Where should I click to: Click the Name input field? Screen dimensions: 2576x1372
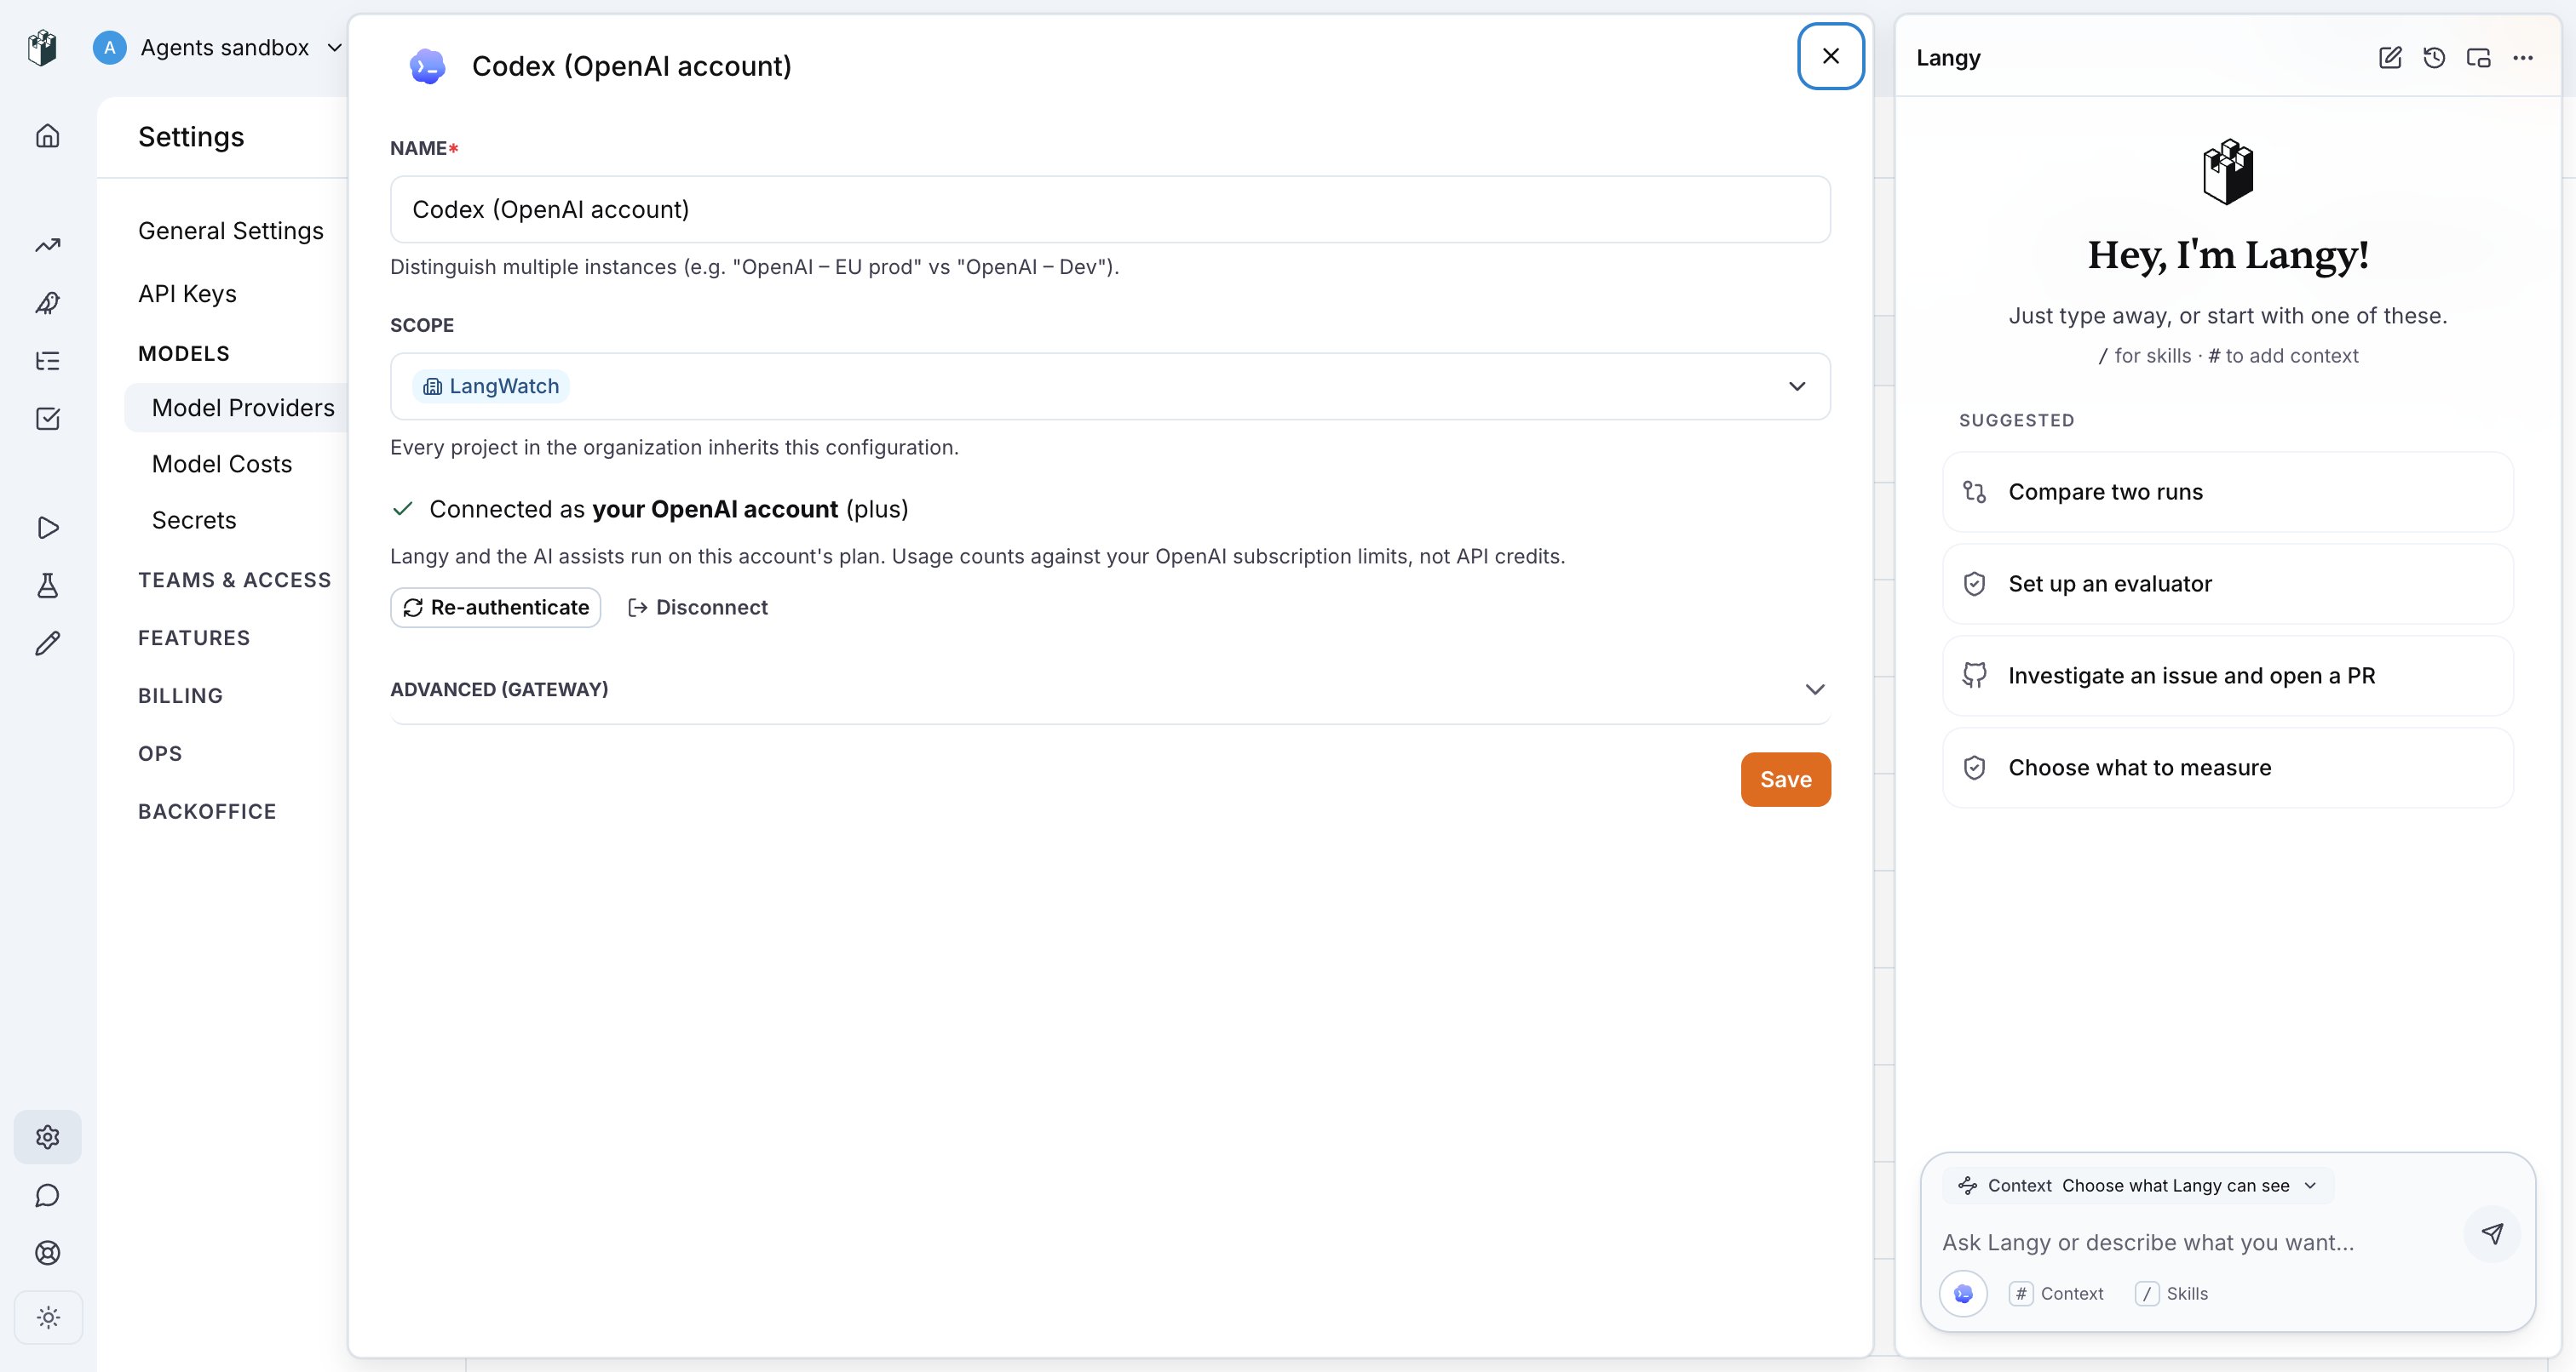tap(1110, 210)
